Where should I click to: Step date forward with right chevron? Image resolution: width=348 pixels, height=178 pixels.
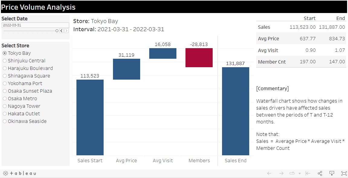click(x=66, y=31)
